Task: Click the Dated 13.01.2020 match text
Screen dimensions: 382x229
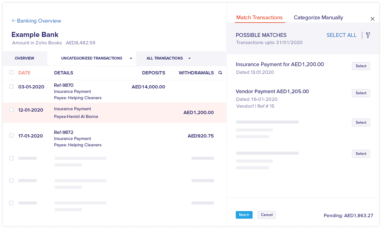Action: [255, 72]
